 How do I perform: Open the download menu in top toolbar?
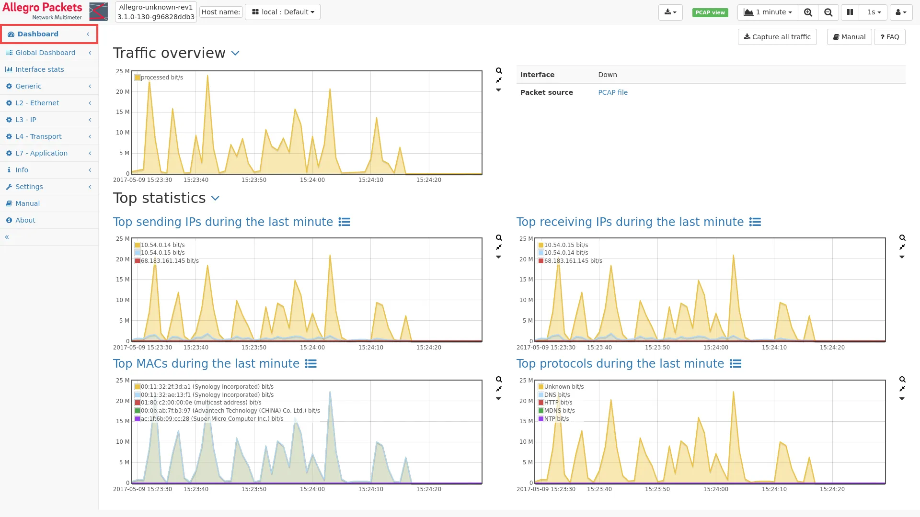670,12
